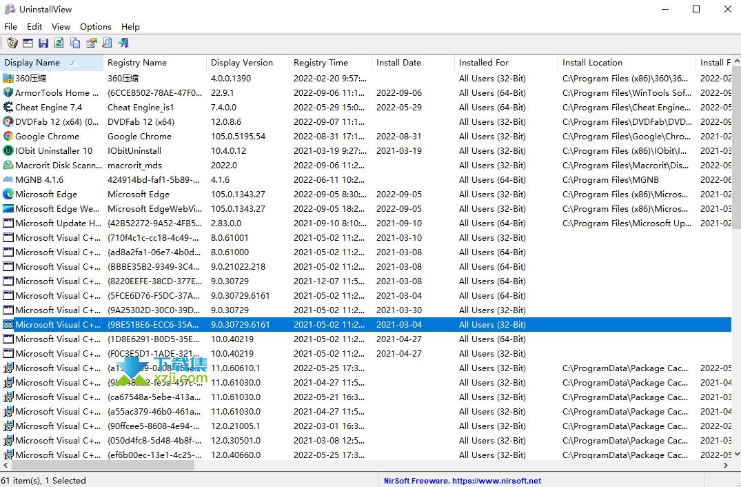The height and width of the screenshot is (487, 741).
Task: Open Find using the magnifier toolbar icon
Action: click(108, 43)
